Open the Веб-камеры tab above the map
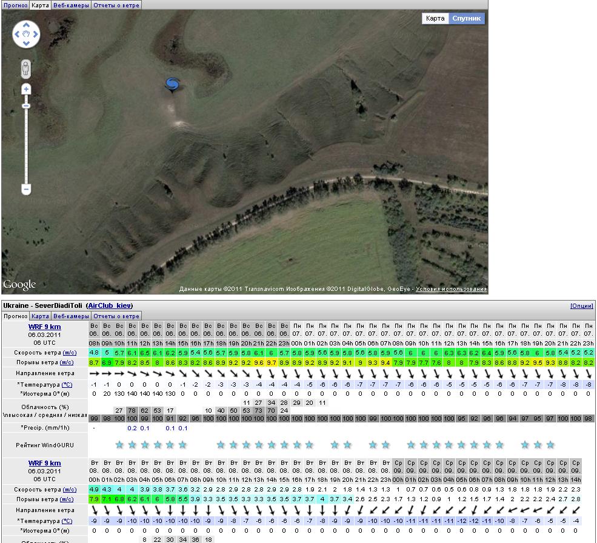This screenshot has height=543, width=597. coord(71,5)
